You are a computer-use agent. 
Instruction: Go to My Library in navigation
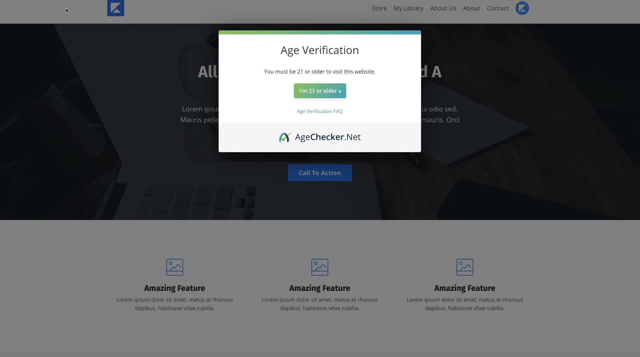[x=409, y=8]
